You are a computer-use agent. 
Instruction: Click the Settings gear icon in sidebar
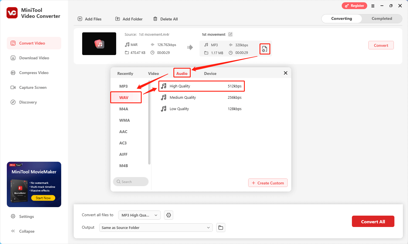[x=13, y=216]
